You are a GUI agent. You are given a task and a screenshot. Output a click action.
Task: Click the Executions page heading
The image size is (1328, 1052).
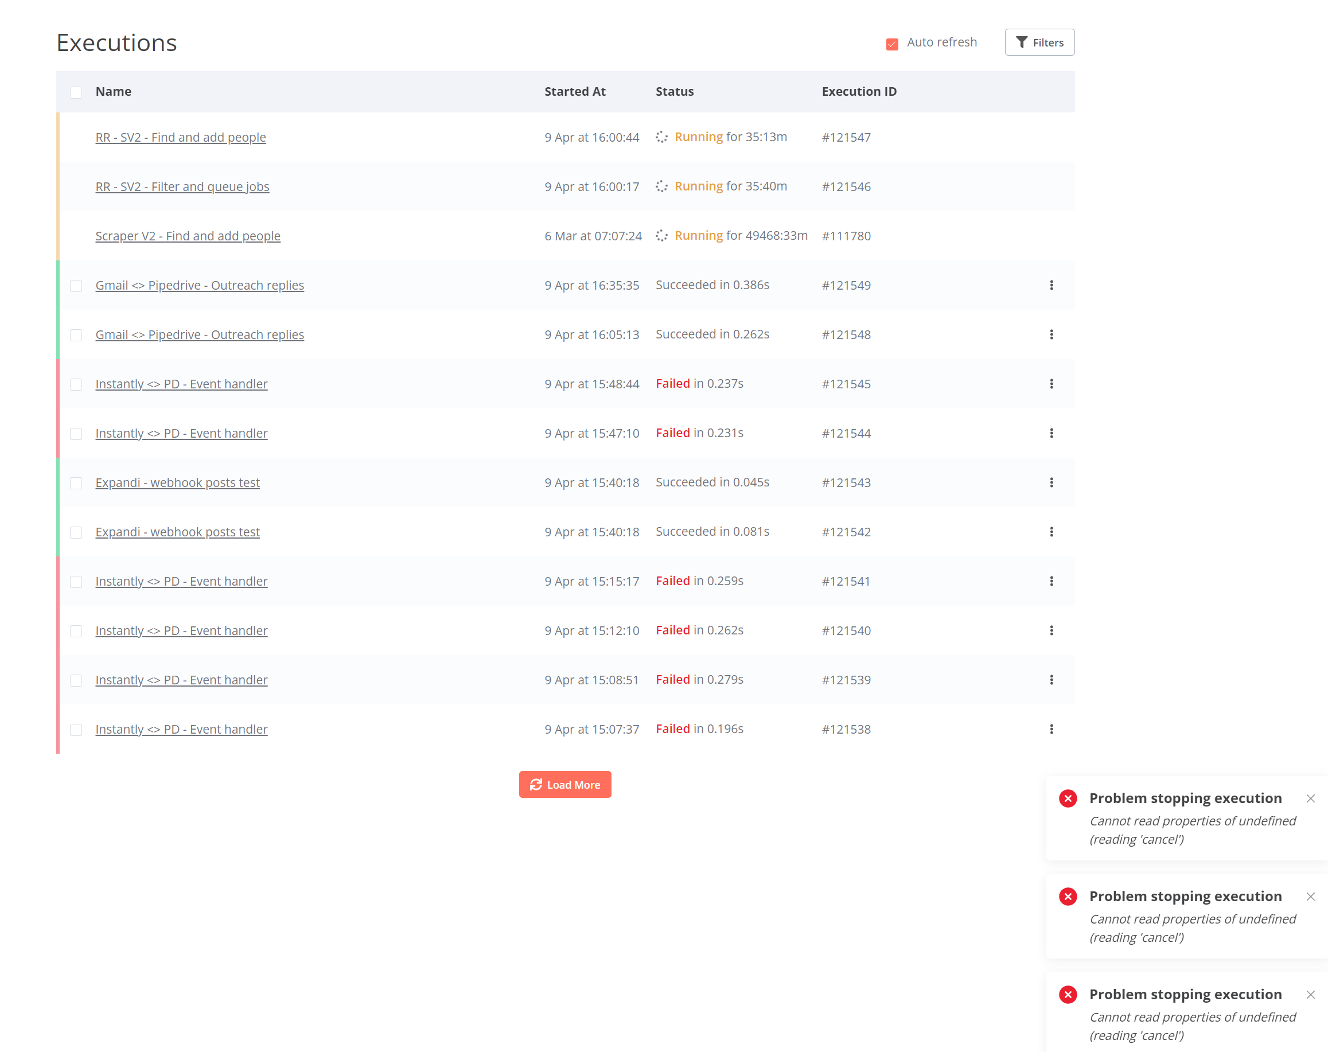(116, 42)
